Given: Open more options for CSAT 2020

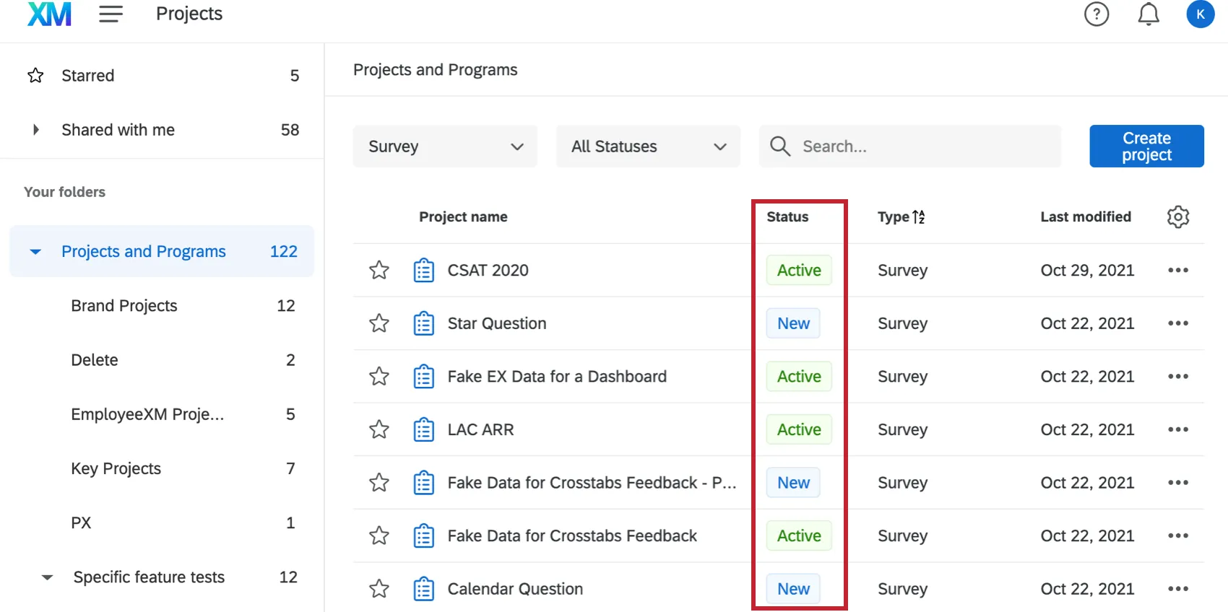Looking at the screenshot, I should tap(1177, 270).
